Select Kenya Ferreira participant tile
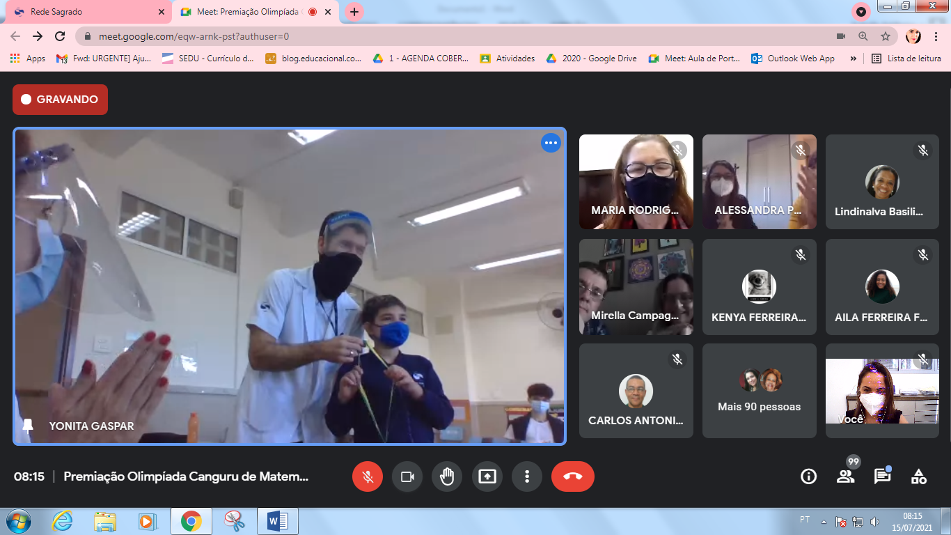The width and height of the screenshot is (951, 535). click(x=760, y=287)
